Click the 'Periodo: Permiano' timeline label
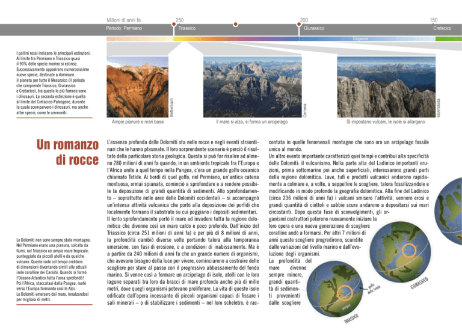Screen dimensions: 462x330 click(x=124, y=28)
